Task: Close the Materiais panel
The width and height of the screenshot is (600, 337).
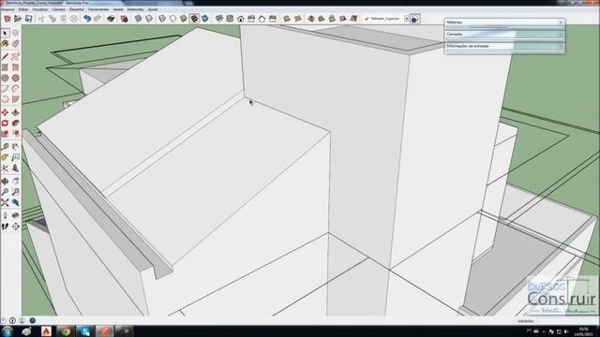Action: pos(561,22)
